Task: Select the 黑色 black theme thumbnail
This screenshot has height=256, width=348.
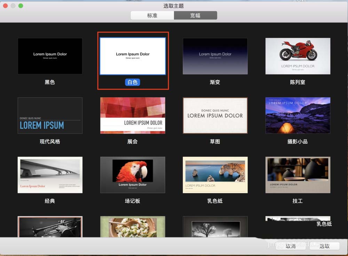Action: click(x=50, y=56)
